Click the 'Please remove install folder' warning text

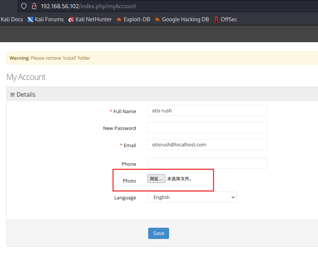(x=60, y=58)
